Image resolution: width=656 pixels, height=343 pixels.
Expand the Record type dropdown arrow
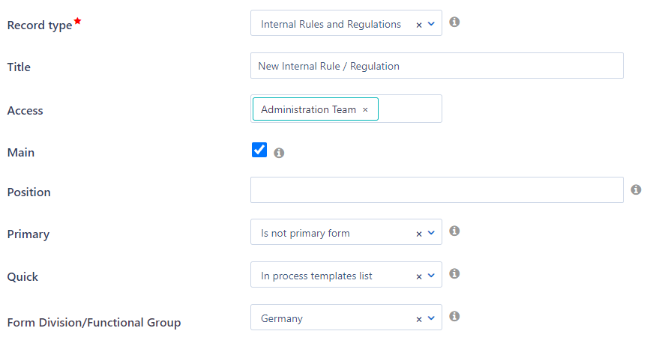tap(431, 24)
